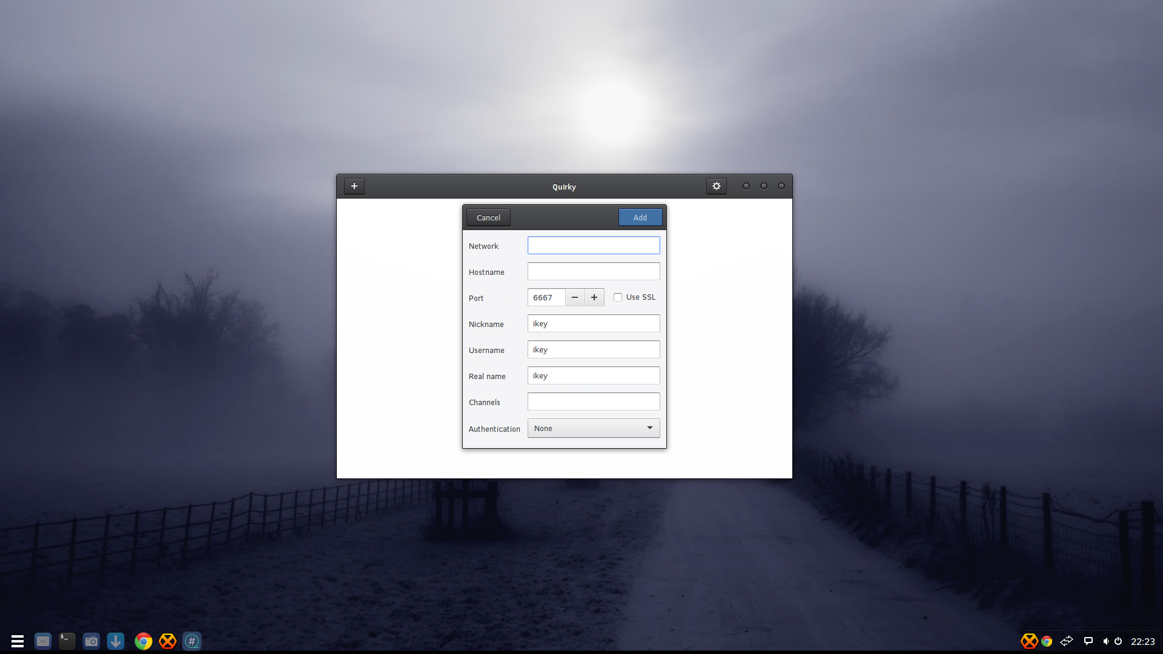
Task: Click the Nickname field containing ikey
Action: pyautogui.click(x=594, y=323)
